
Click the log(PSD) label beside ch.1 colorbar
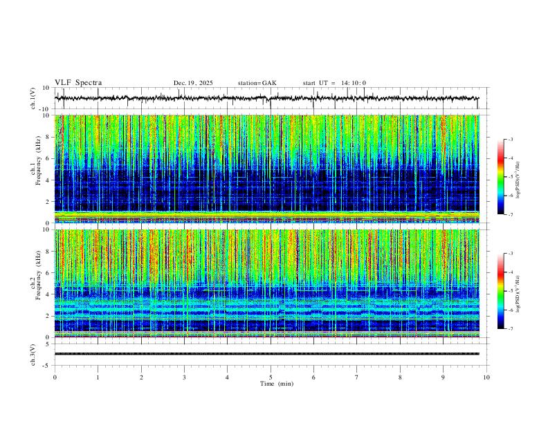pos(518,180)
